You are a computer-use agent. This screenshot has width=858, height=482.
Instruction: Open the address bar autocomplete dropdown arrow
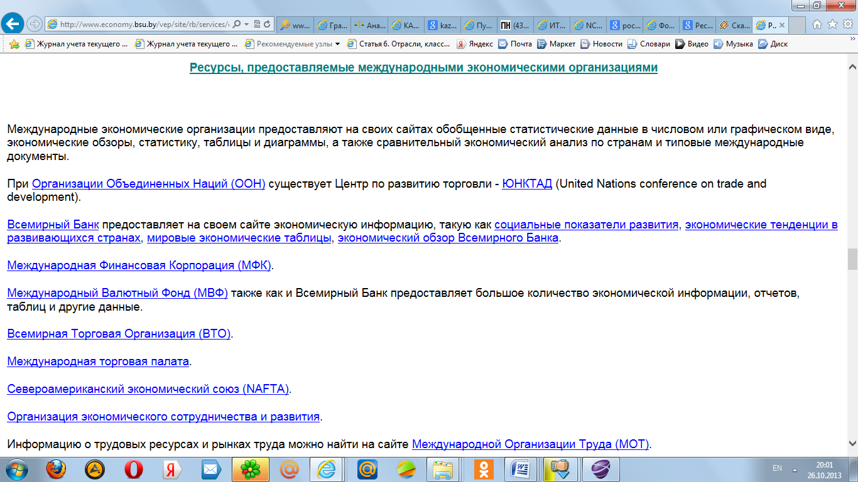pos(247,24)
